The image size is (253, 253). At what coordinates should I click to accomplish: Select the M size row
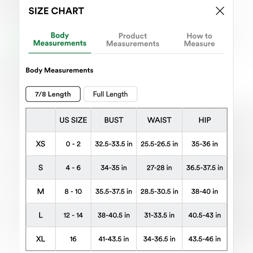[40, 191]
